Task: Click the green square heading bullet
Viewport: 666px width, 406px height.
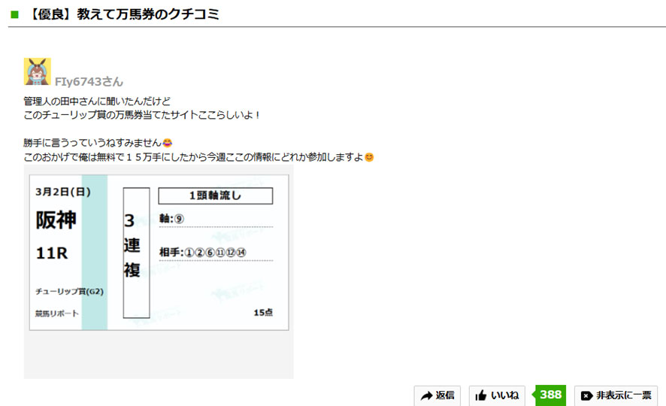Action: (x=14, y=14)
